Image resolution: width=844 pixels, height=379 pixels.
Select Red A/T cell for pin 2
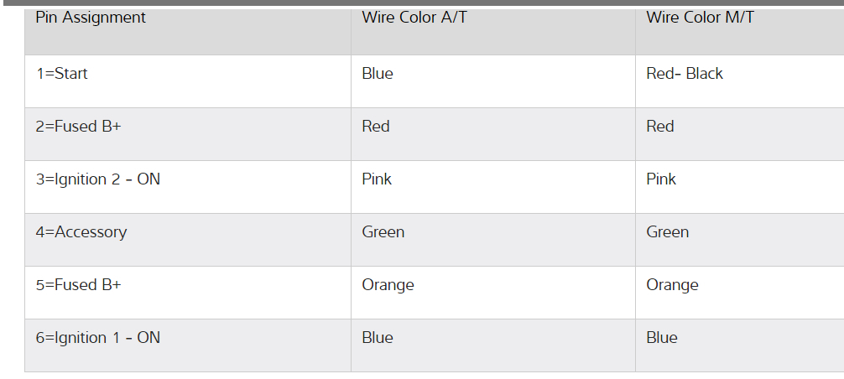376,127
